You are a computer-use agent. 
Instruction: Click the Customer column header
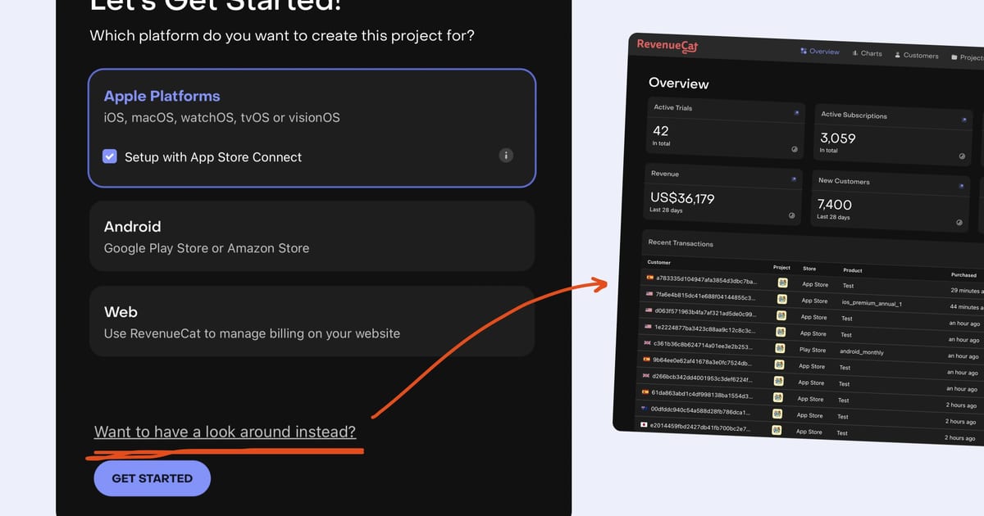(658, 263)
